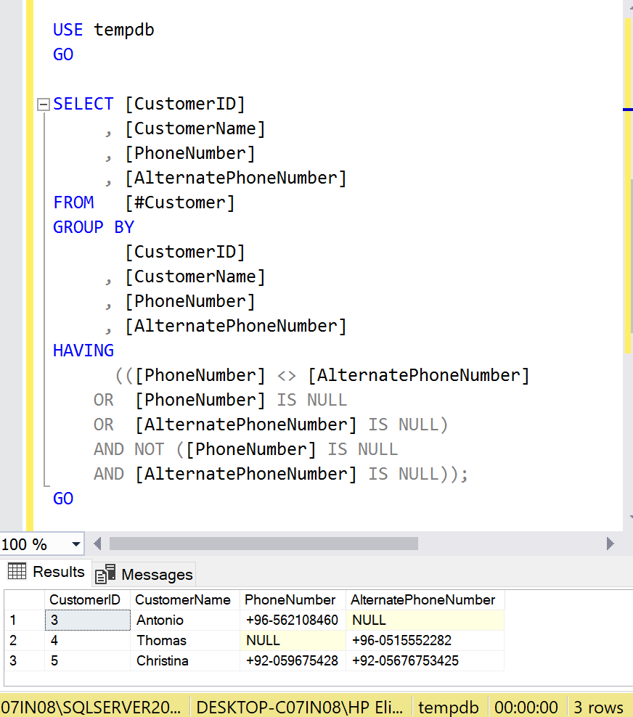Select row 1 header in results grid

pyautogui.click(x=23, y=620)
